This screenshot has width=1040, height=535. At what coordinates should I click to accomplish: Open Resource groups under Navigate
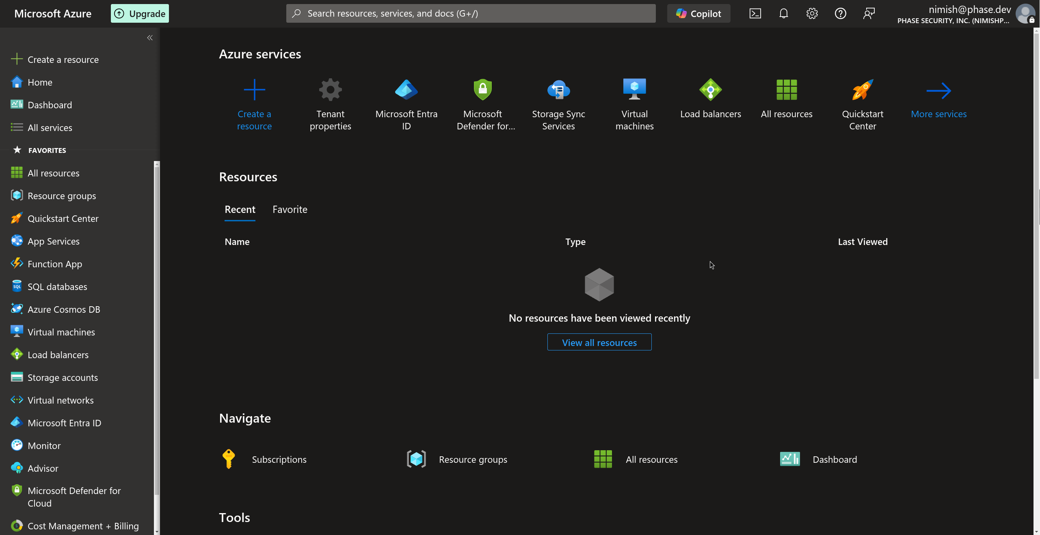457,459
